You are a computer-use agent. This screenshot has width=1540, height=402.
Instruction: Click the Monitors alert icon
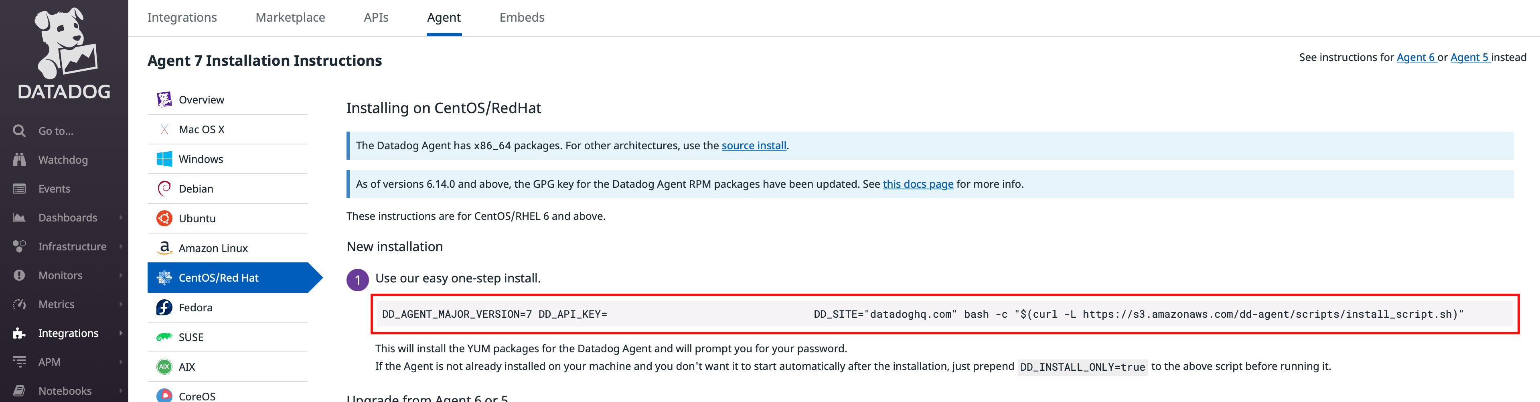[19, 275]
